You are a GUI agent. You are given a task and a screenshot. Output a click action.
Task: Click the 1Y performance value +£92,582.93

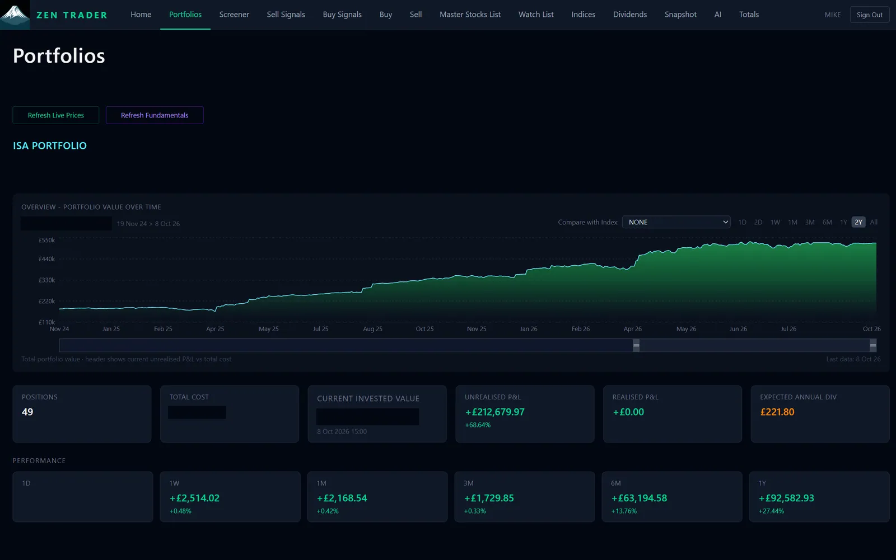(786, 498)
